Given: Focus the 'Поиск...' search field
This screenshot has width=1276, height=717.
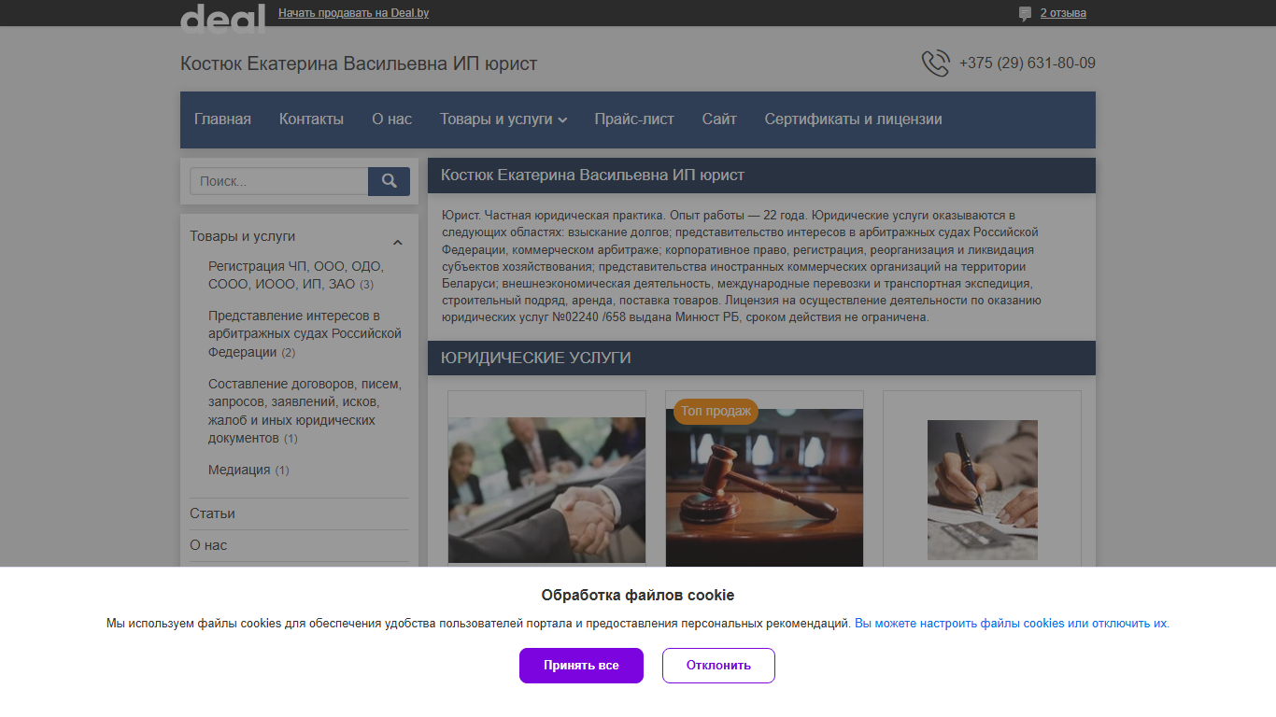Looking at the screenshot, I should point(278,181).
